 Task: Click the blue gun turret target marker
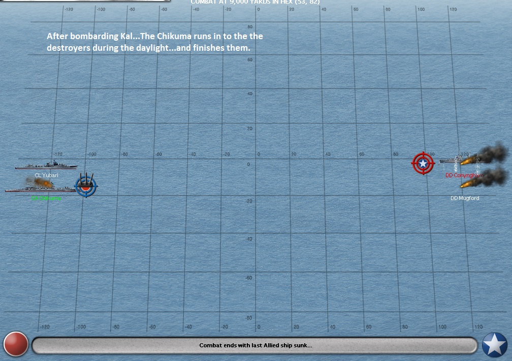(x=86, y=185)
